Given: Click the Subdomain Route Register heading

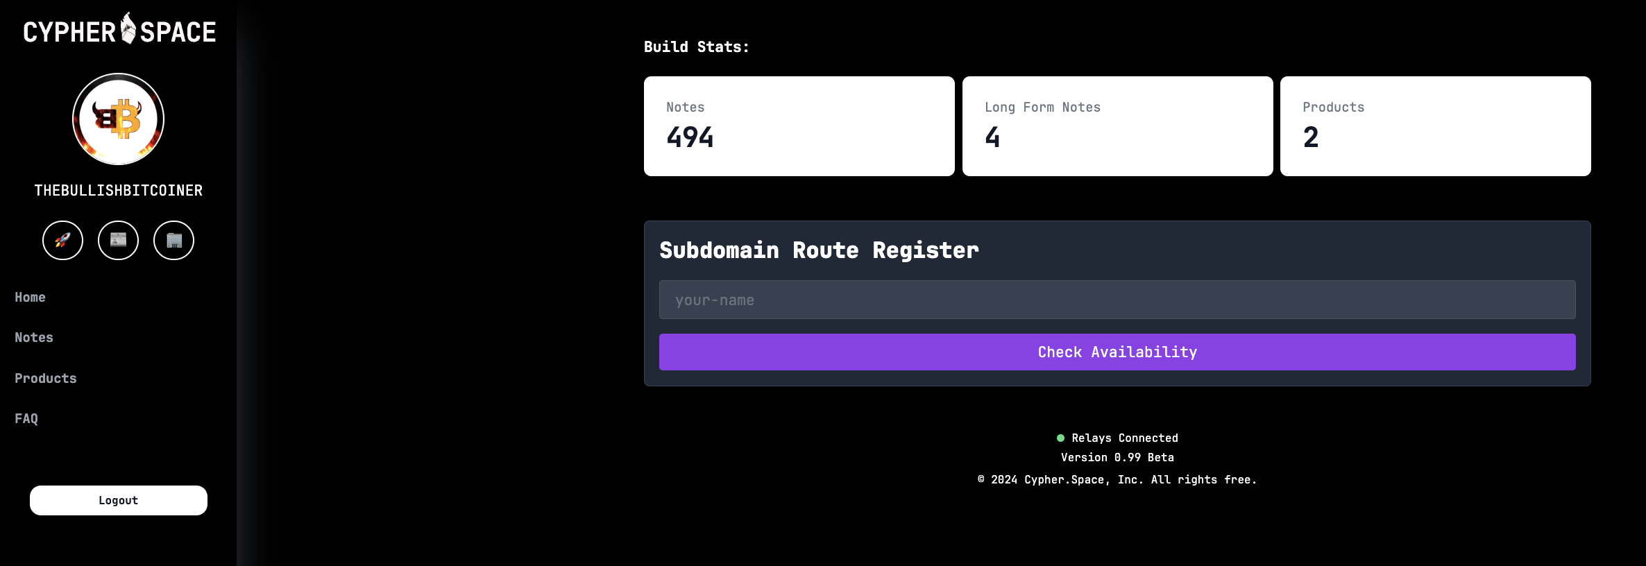Looking at the screenshot, I should tap(819, 250).
